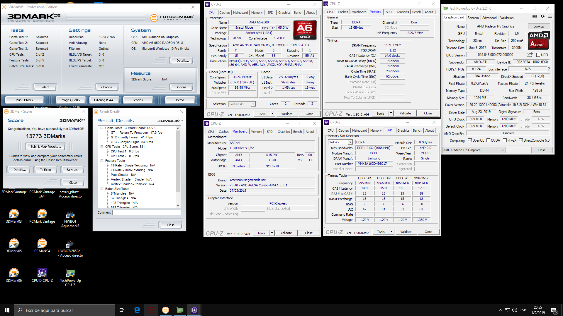The height and width of the screenshot is (316, 563).
Task: Select GT2 - Firefly Forest result row
Action: click(x=131, y=137)
